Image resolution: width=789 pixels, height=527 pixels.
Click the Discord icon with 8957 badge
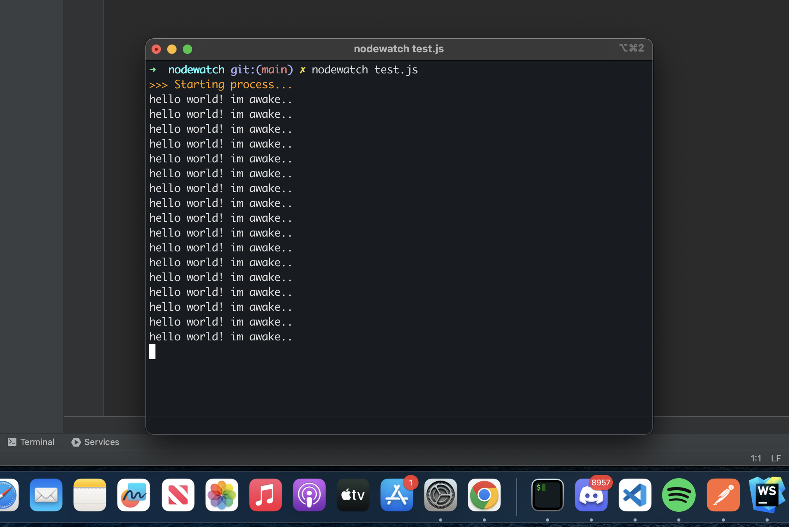(591, 495)
